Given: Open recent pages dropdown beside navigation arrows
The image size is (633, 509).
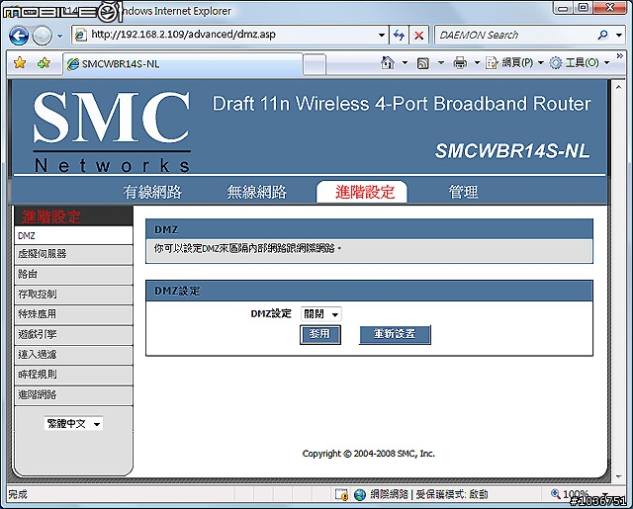Looking at the screenshot, I should [x=59, y=36].
